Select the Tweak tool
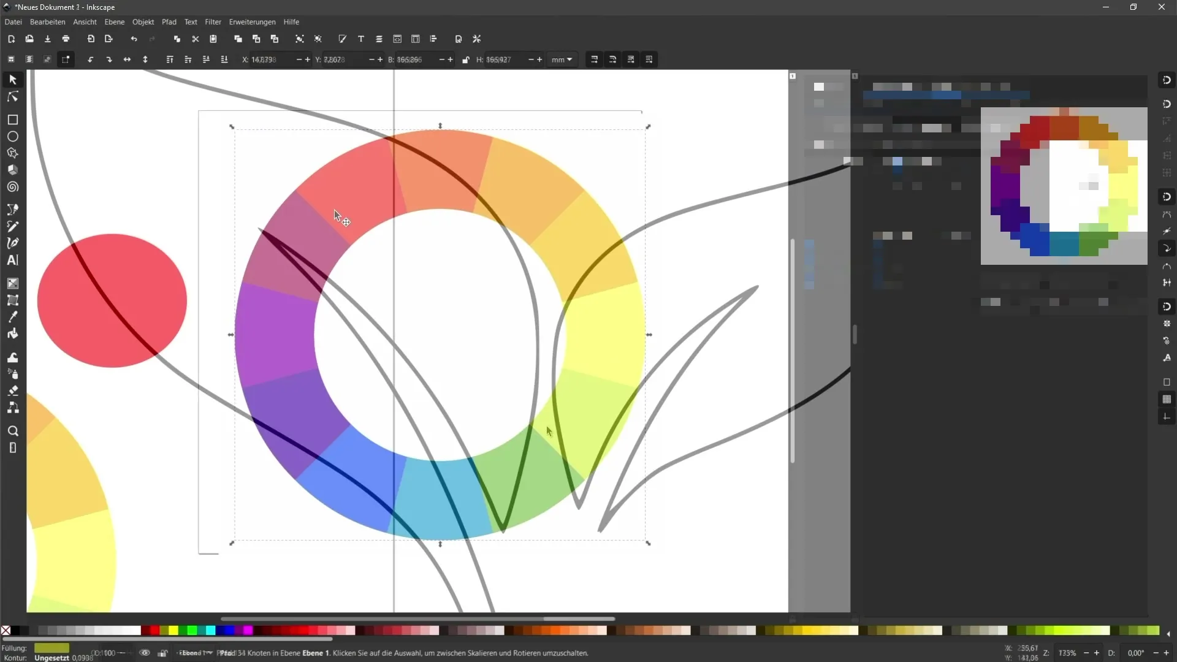 (x=13, y=357)
